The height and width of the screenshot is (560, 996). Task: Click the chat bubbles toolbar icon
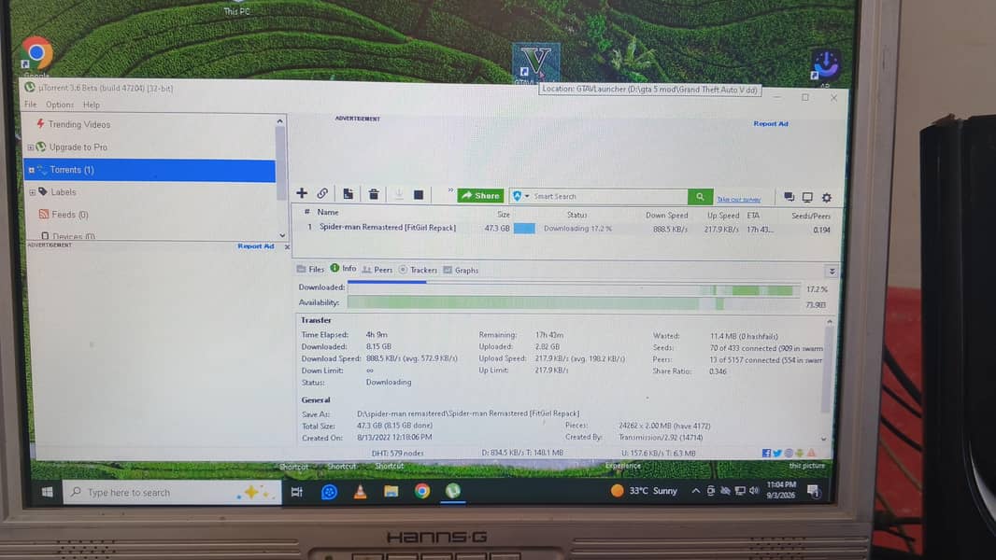click(x=789, y=197)
